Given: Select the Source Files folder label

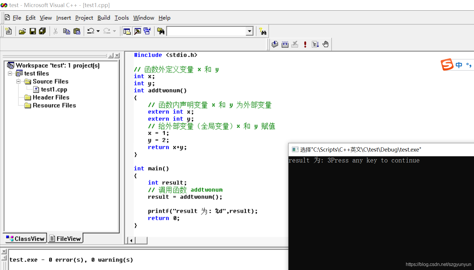Looking at the screenshot, I should 51,81.
